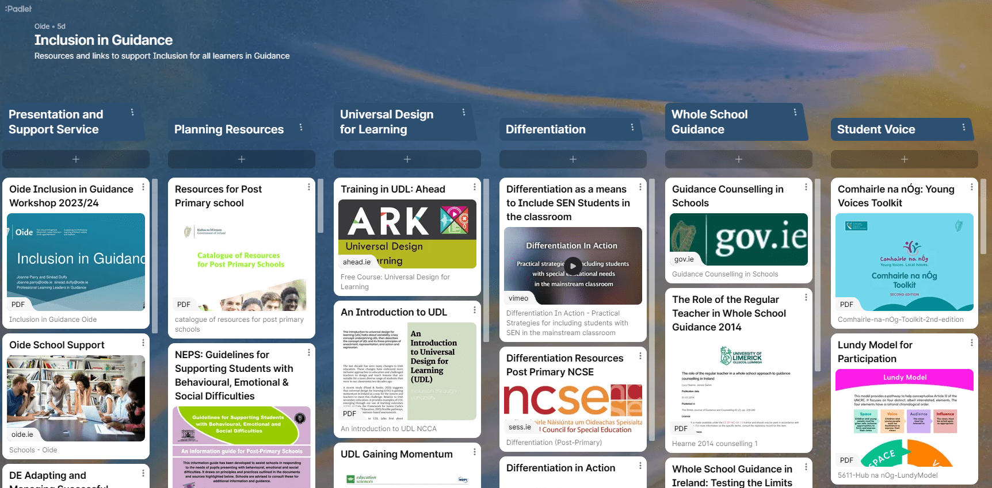
Task: Open Inclusion in Guidance PDF thumbnail
Action: point(76,262)
